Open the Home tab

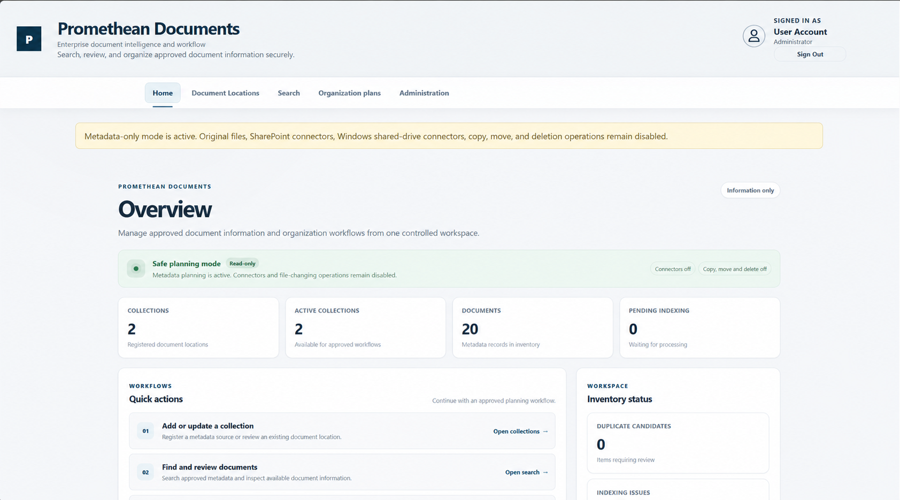(x=163, y=93)
